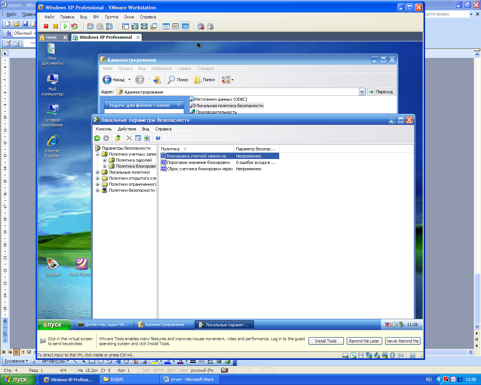Open the VMware snapshot manager icon
This screenshot has width=481, height=385.
(109, 26)
